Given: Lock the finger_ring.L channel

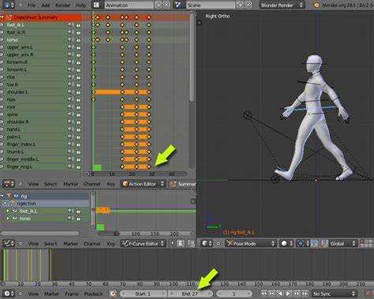Looking at the screenshot, I should [78, 166].
